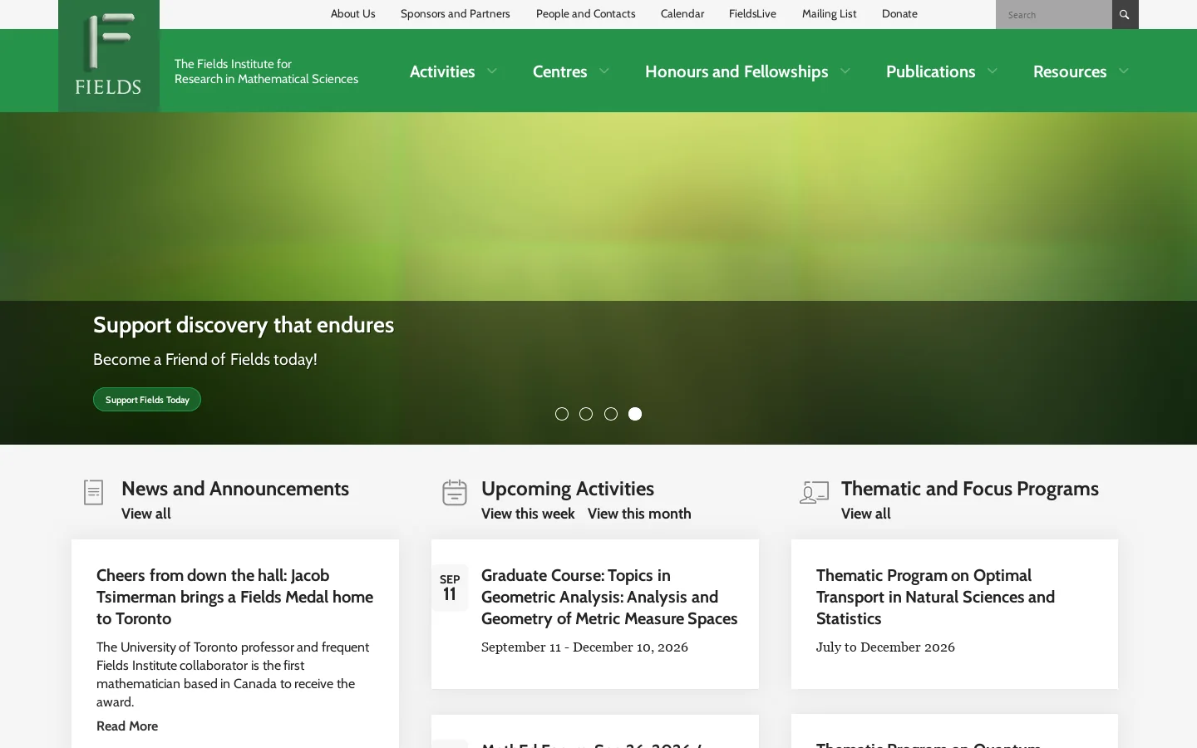Open Thematic and Focus Programs heading
1197x748 pixels.
[x=970, y=489]
